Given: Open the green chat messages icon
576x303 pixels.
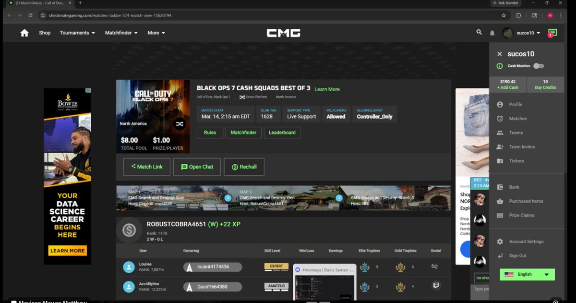Looking at the screenshot, I should click(552, 33).
